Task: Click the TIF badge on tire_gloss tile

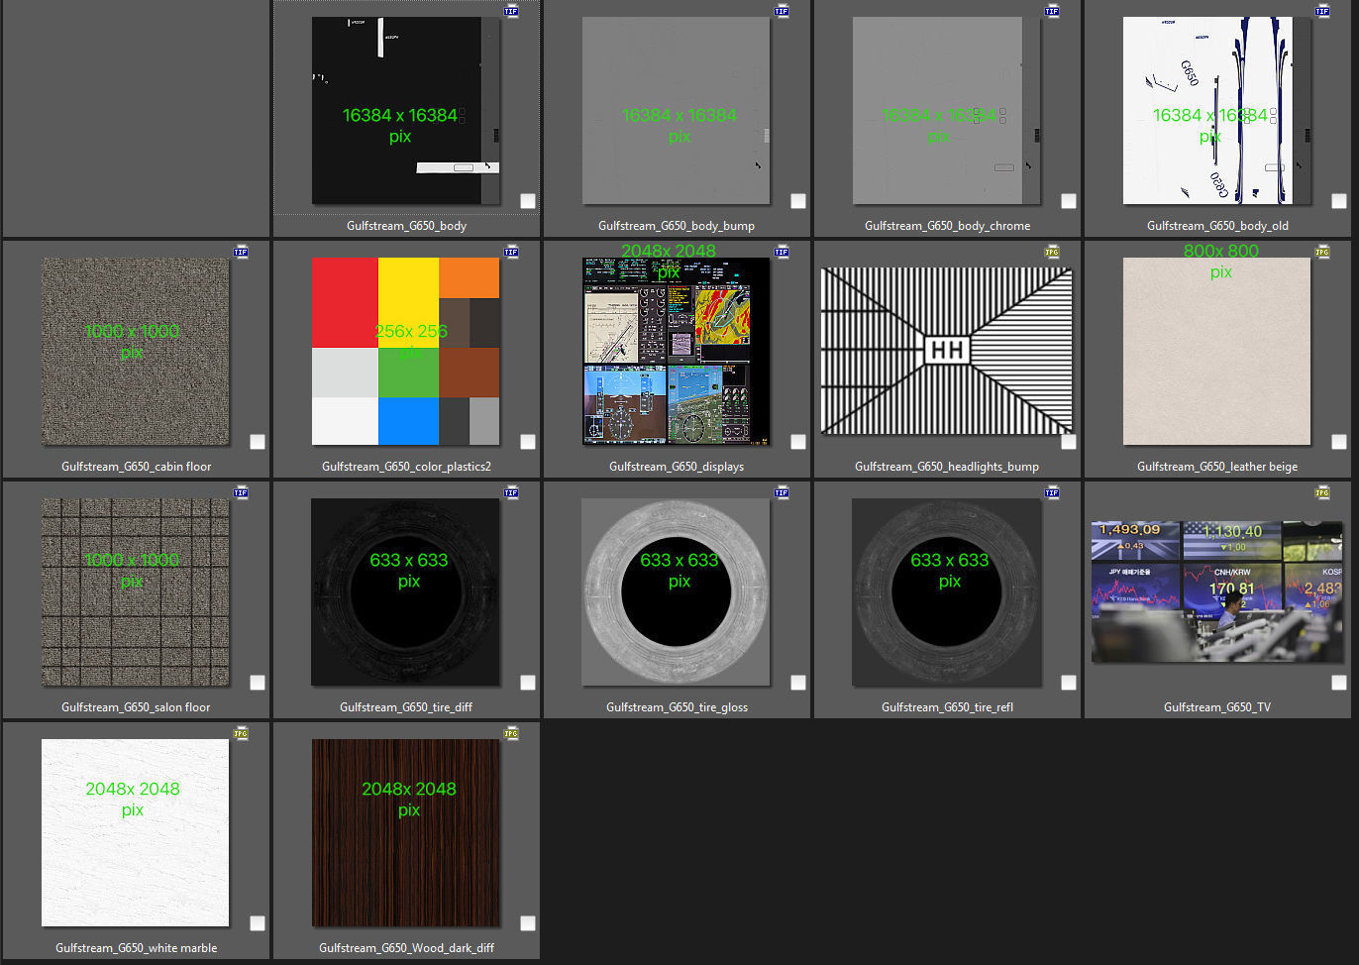Action: tap(782, 492)
